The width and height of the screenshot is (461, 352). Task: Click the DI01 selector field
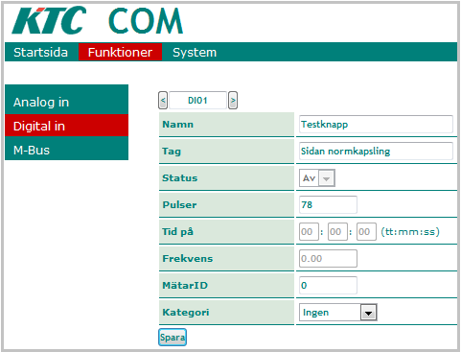click(x=197, y=101)
